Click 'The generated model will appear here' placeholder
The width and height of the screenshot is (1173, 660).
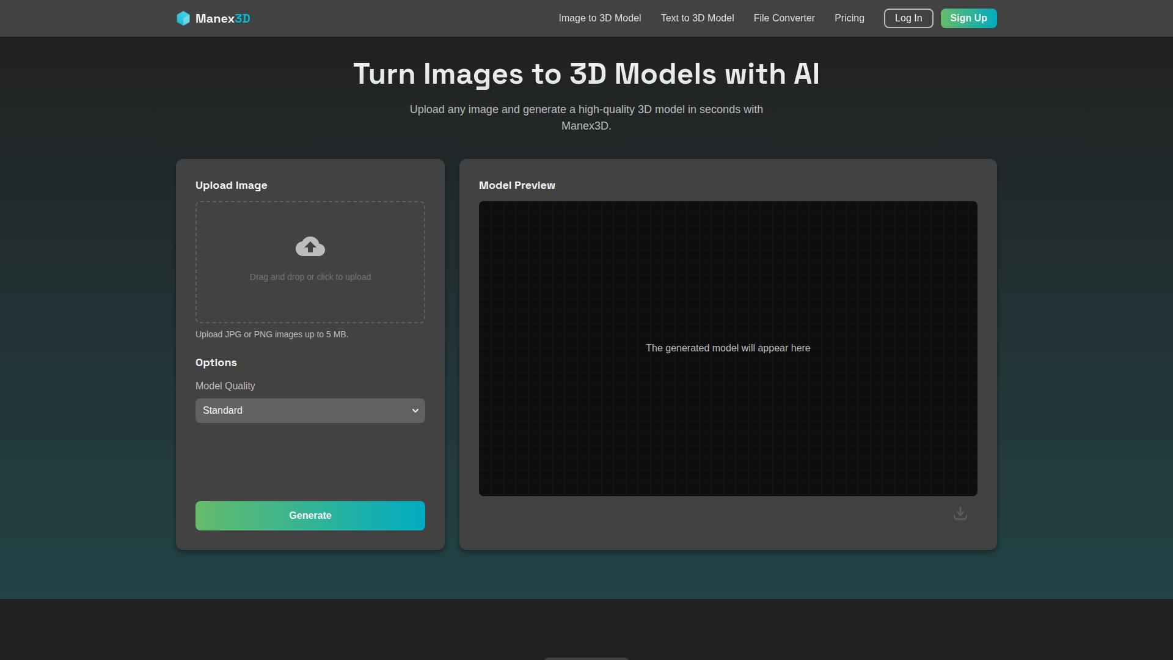(728, 348)
